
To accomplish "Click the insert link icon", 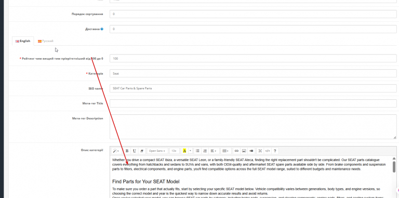I will (x=236, y=151).
